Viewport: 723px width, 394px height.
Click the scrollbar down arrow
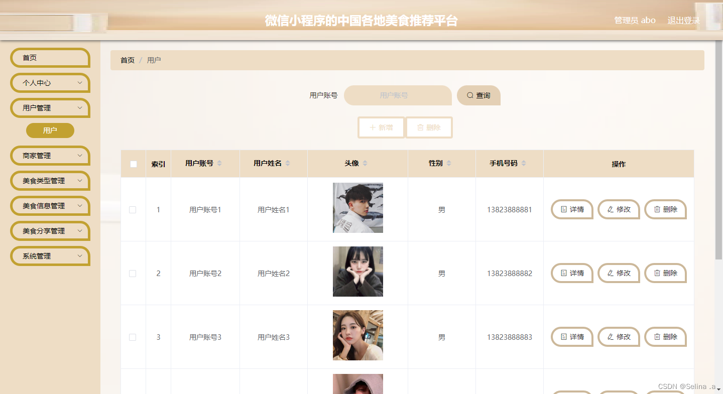click(718, 389)
